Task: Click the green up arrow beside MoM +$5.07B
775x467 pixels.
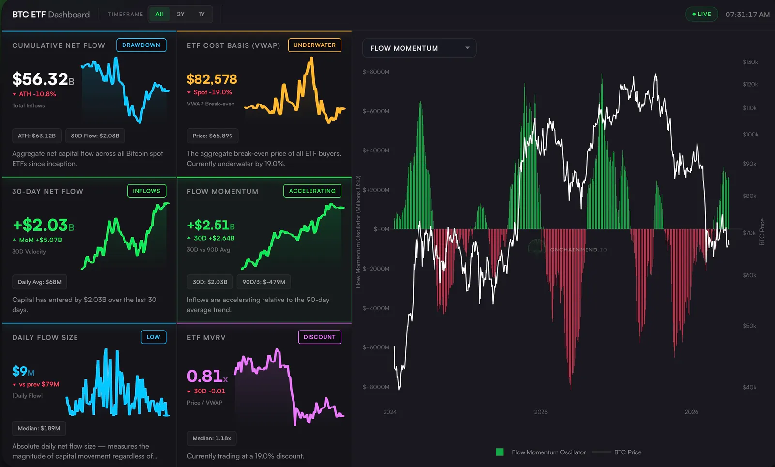Action: point(15,240)
